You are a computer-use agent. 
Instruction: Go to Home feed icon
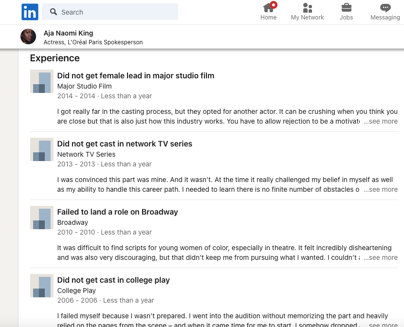click(268, 8)
